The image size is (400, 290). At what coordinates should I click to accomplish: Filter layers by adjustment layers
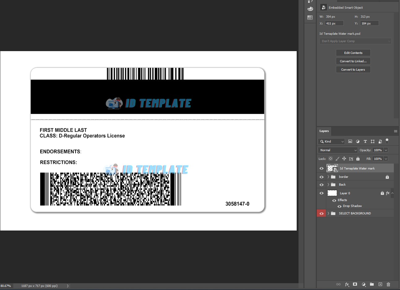358,141
